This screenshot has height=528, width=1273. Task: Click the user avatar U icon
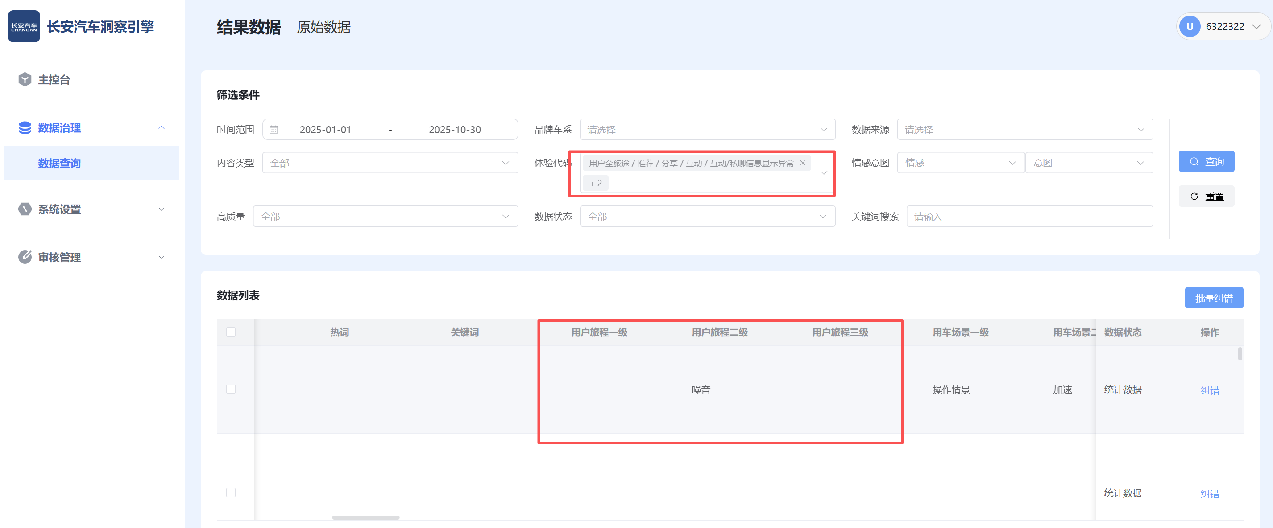pyautogui.click(x=1190, y=27)
